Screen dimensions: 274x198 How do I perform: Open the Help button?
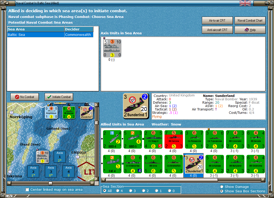[x=250, y=30]
